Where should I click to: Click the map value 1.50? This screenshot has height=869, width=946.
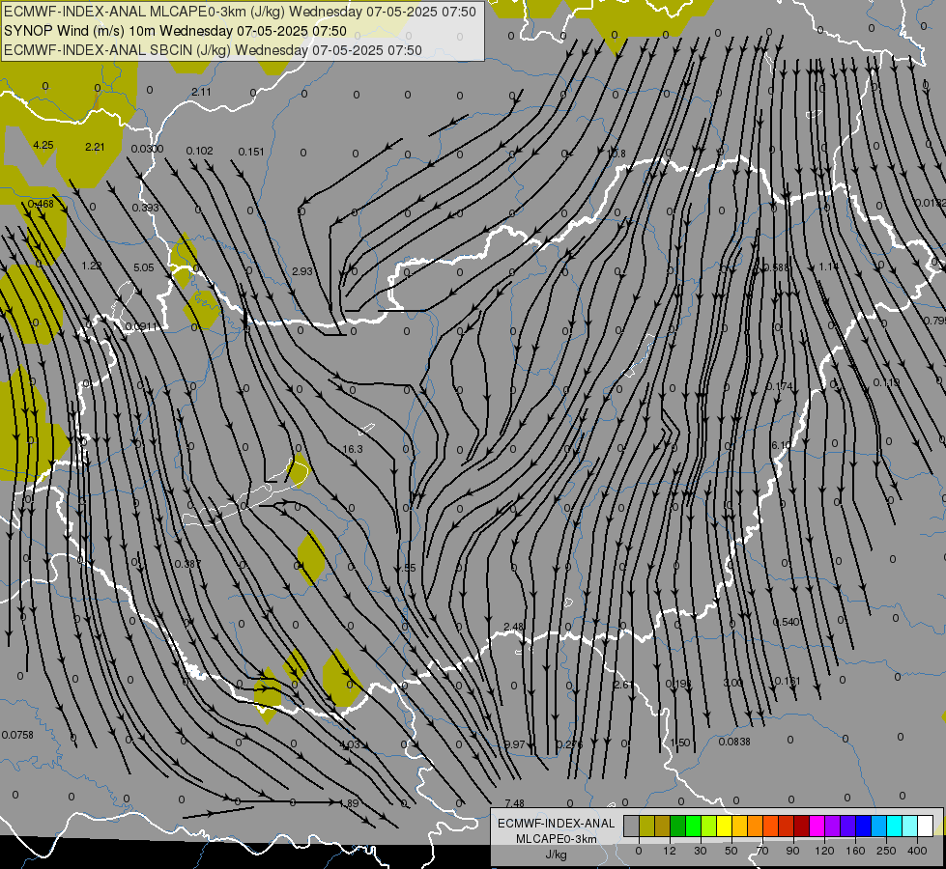tap(680, 743)
